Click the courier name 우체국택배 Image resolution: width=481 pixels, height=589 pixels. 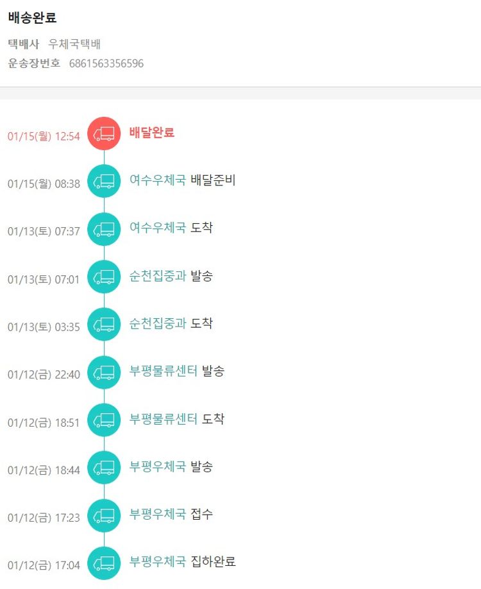pyautogui.click(x=74, y=44)
